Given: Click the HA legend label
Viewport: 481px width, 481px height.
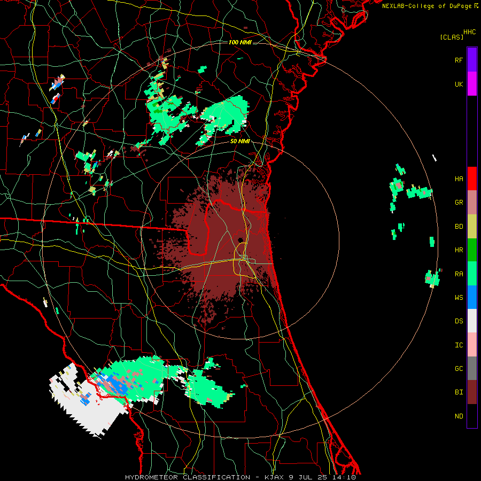Looking at the screenshot, I should [459, 179].
